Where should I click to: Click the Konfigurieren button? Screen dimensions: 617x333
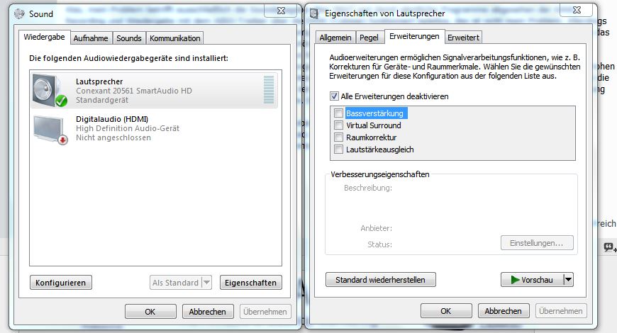pyautogui.click(x=60, y=282)
